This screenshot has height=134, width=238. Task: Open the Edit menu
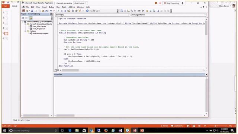coord(32,7)
